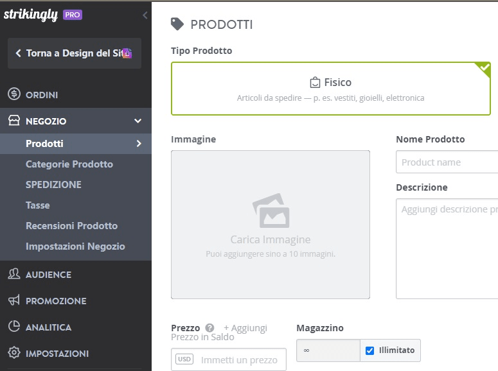Viewport: 498px width, 371px height.
Task: Click the Ordini dollar icon
Action: click(14, 94)
